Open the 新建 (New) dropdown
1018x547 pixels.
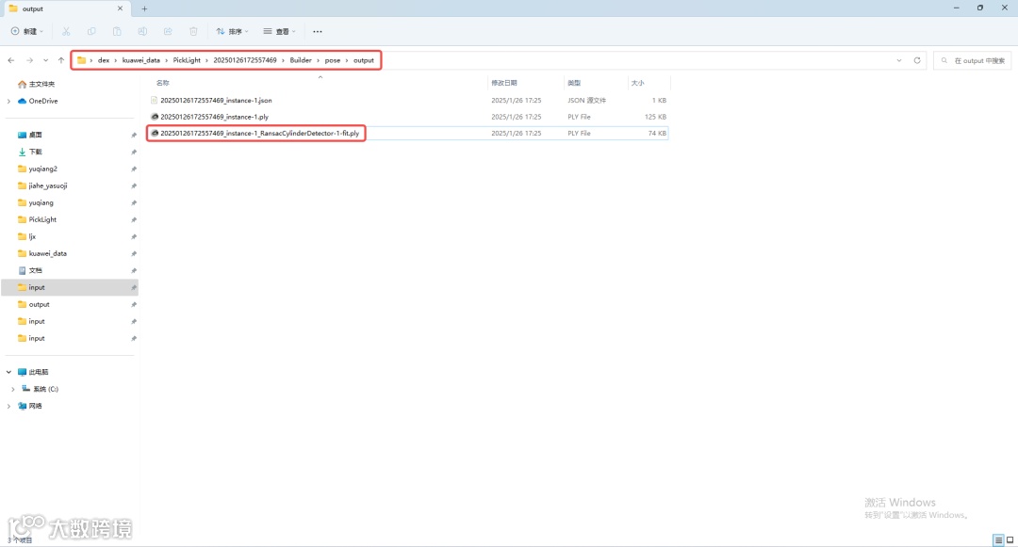point(27,31)
